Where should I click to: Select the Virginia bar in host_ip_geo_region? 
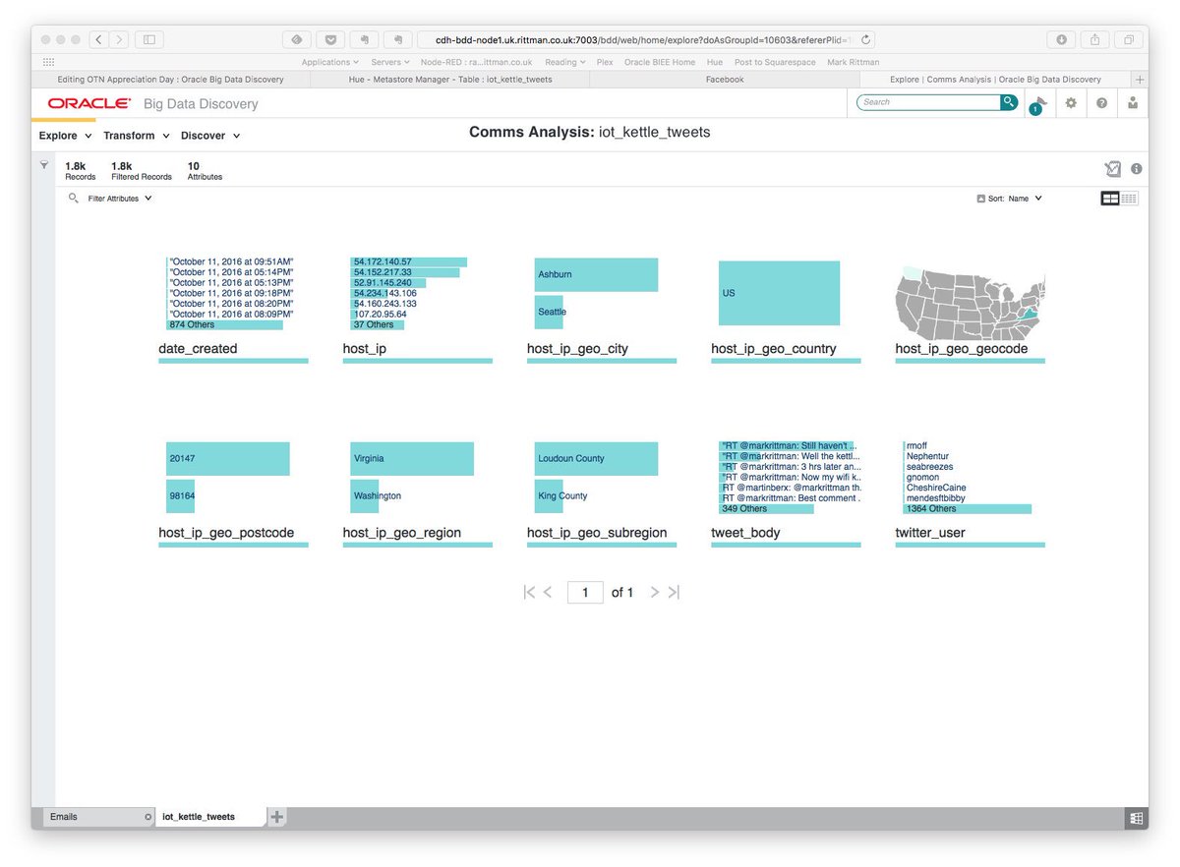(x=412, y=459)
